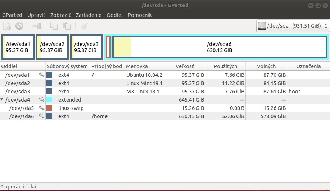The width and height of the screenshot is (330, 191).
Task: Open the /dev/sda device selector dropdown
Action: click(x=293, y=26)
